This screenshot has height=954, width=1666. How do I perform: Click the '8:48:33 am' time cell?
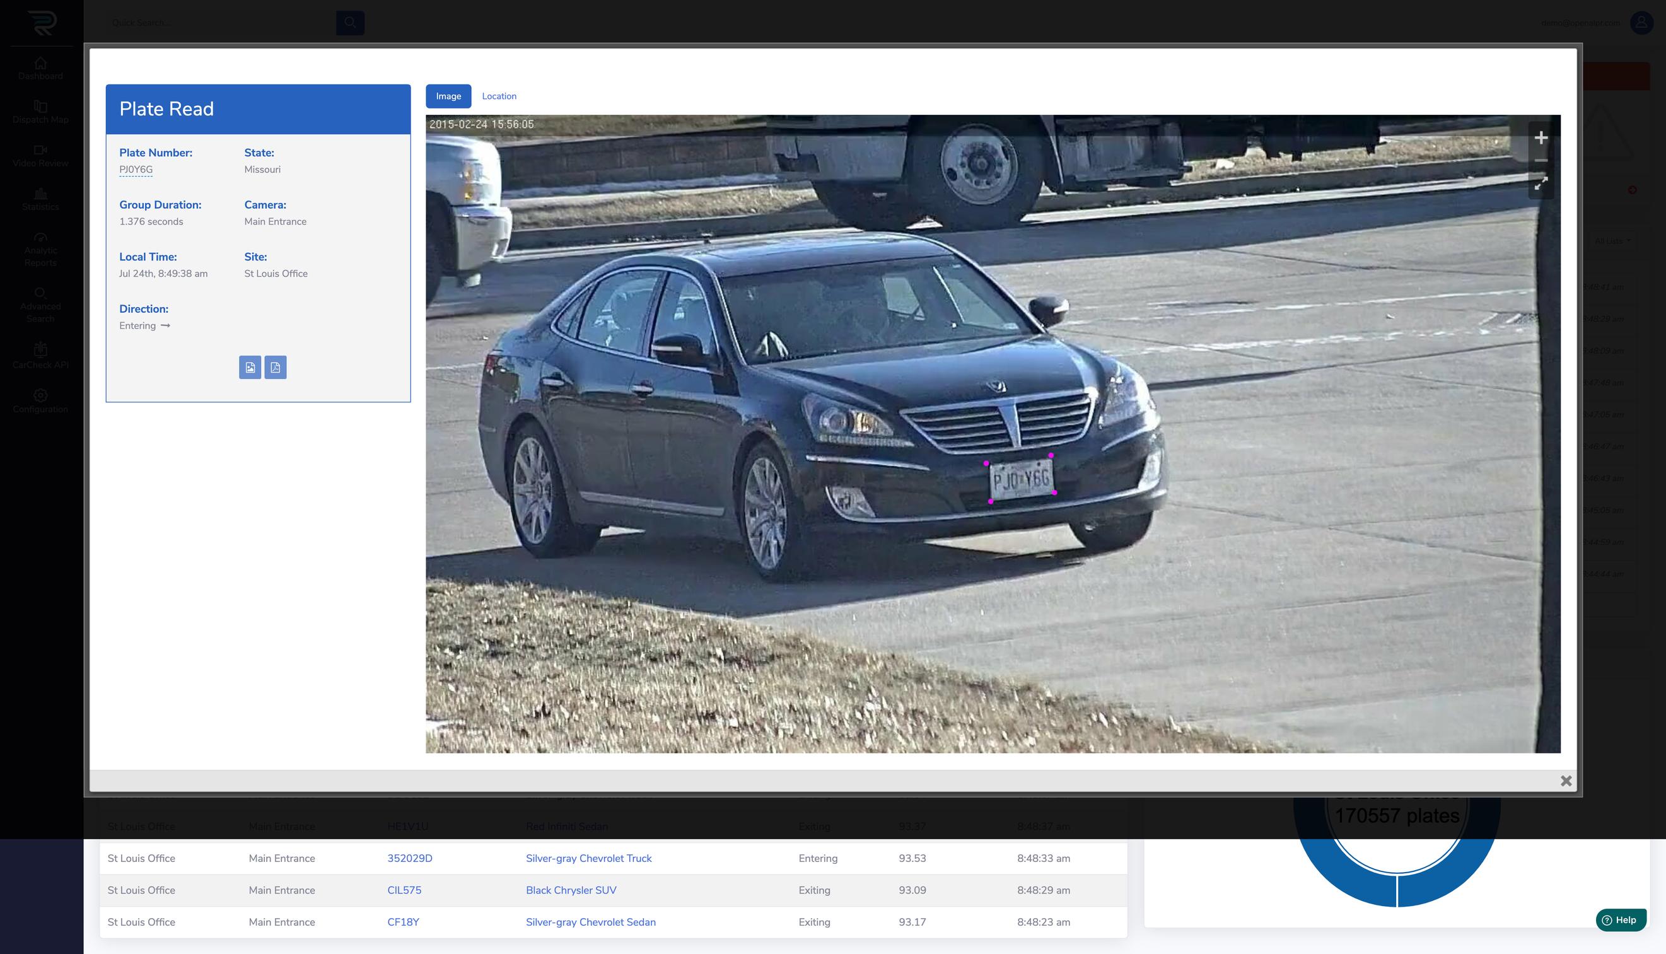[1043, 858]
